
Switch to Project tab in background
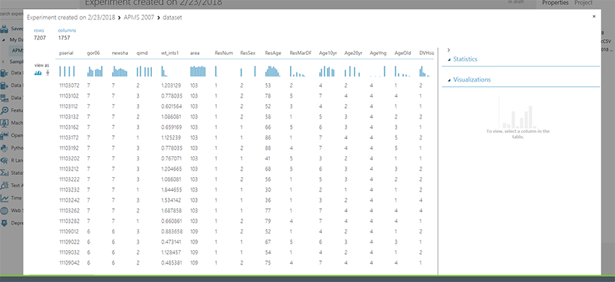tap(584, 3)
